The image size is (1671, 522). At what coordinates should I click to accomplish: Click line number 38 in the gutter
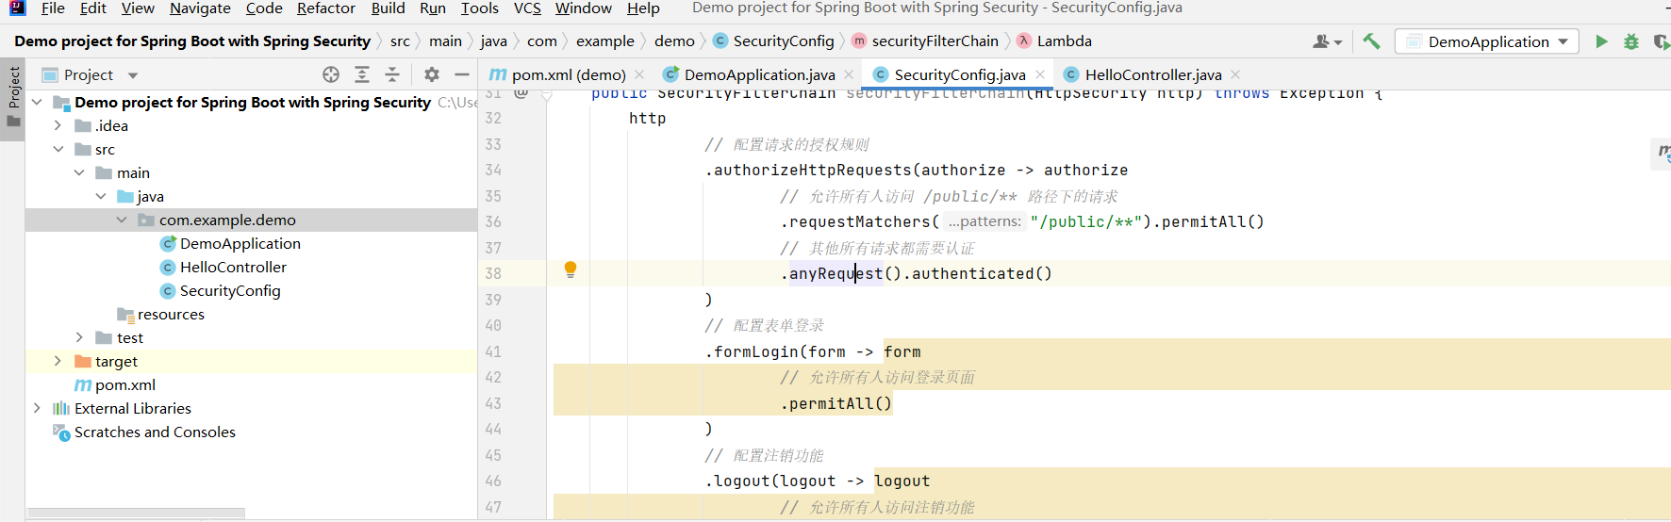coord(493,273)
